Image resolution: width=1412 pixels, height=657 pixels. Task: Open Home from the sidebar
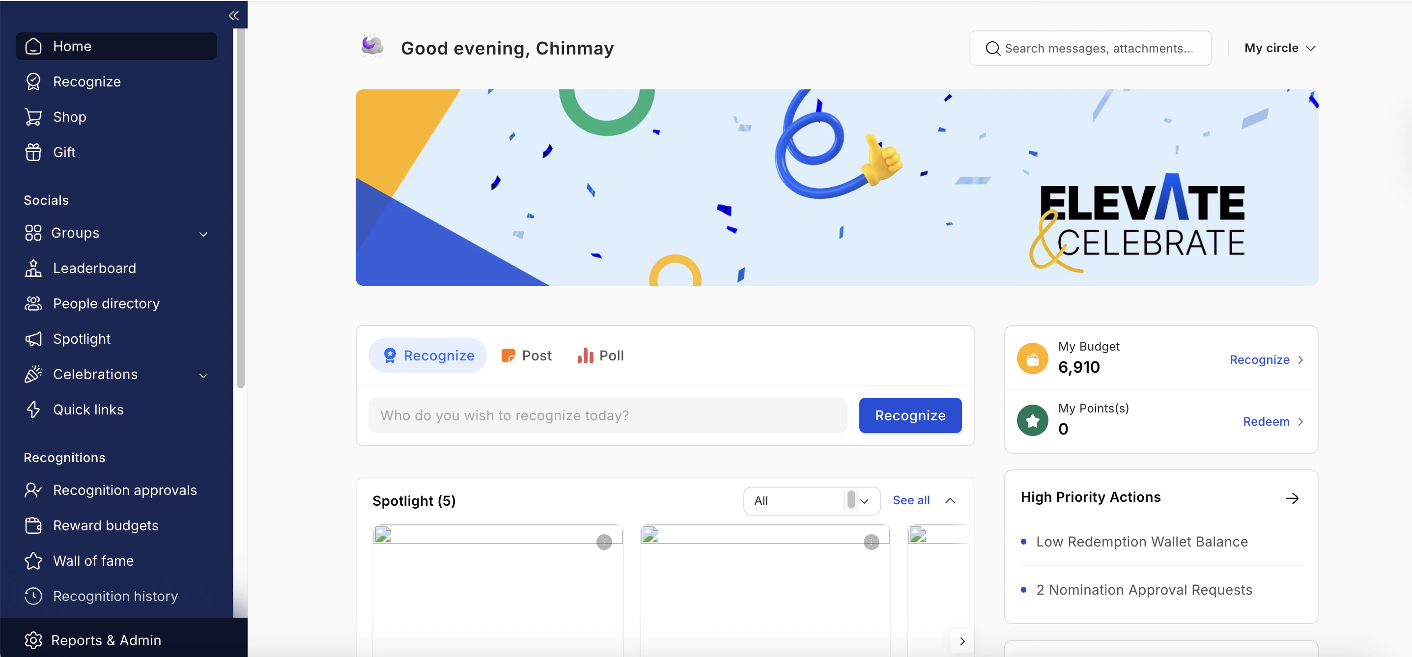pos(116,46)
